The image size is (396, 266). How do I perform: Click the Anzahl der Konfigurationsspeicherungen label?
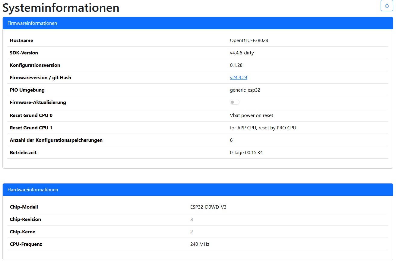(56, 140)
